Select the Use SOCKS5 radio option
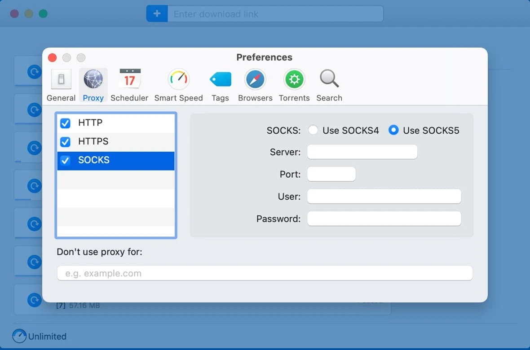 [x=393, y=131]
